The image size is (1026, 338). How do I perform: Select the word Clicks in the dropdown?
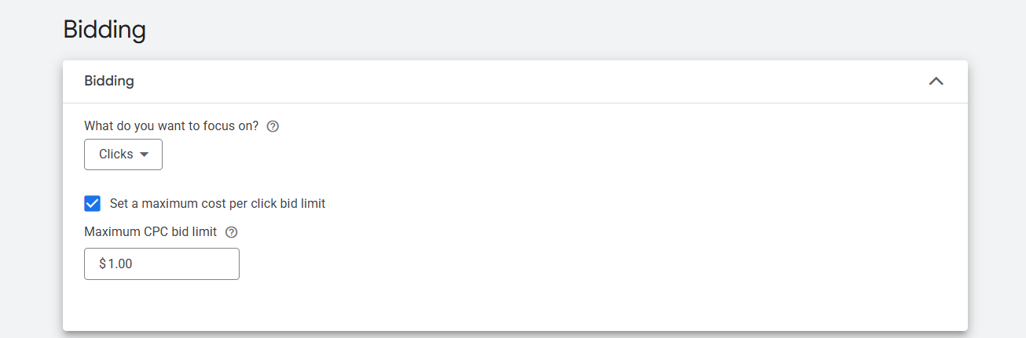(115, 154)
